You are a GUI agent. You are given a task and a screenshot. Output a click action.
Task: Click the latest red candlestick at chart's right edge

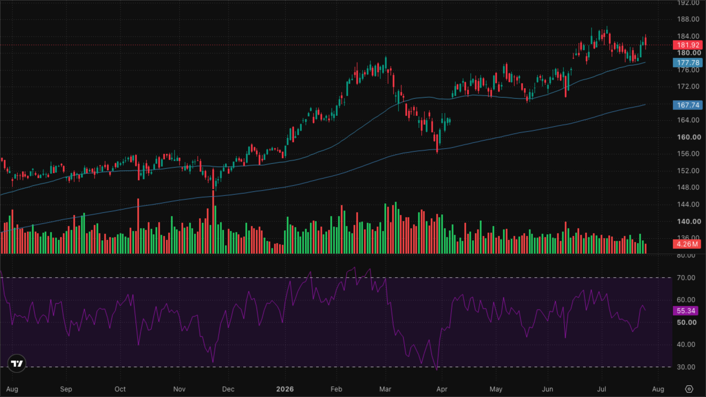click(646, 42)
